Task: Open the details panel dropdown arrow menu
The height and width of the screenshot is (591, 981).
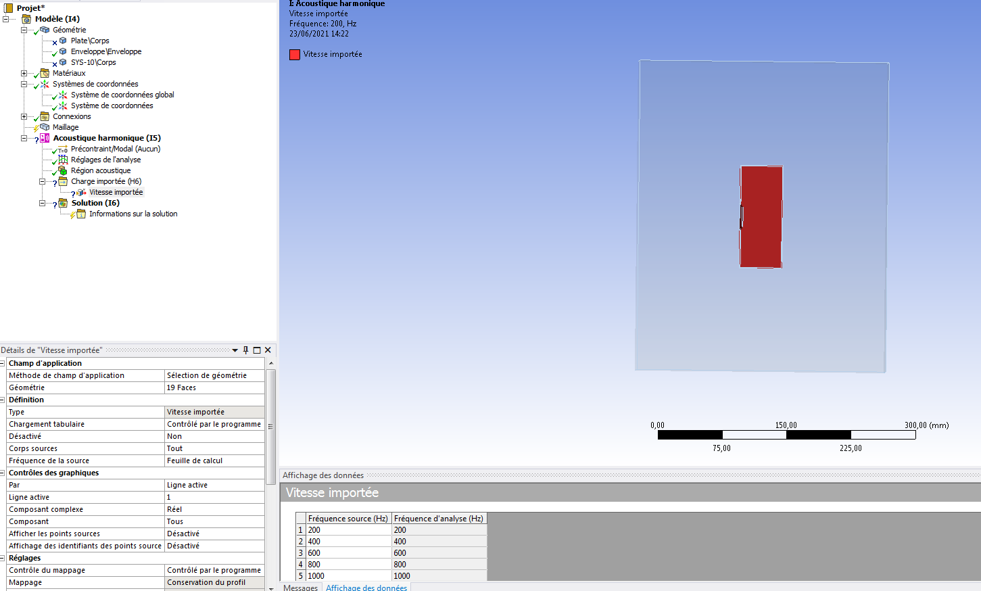Action: (235, 350)
